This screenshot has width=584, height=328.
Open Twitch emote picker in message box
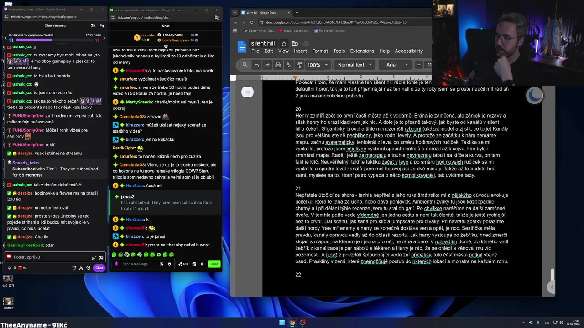point(101,257)
